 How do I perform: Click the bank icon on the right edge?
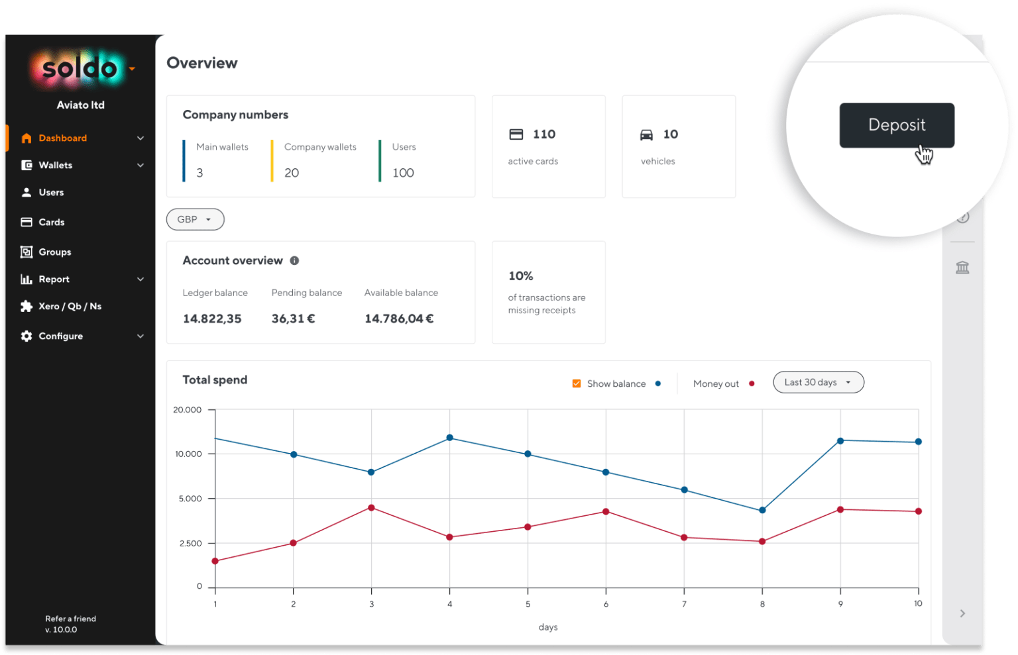point(962,268)
